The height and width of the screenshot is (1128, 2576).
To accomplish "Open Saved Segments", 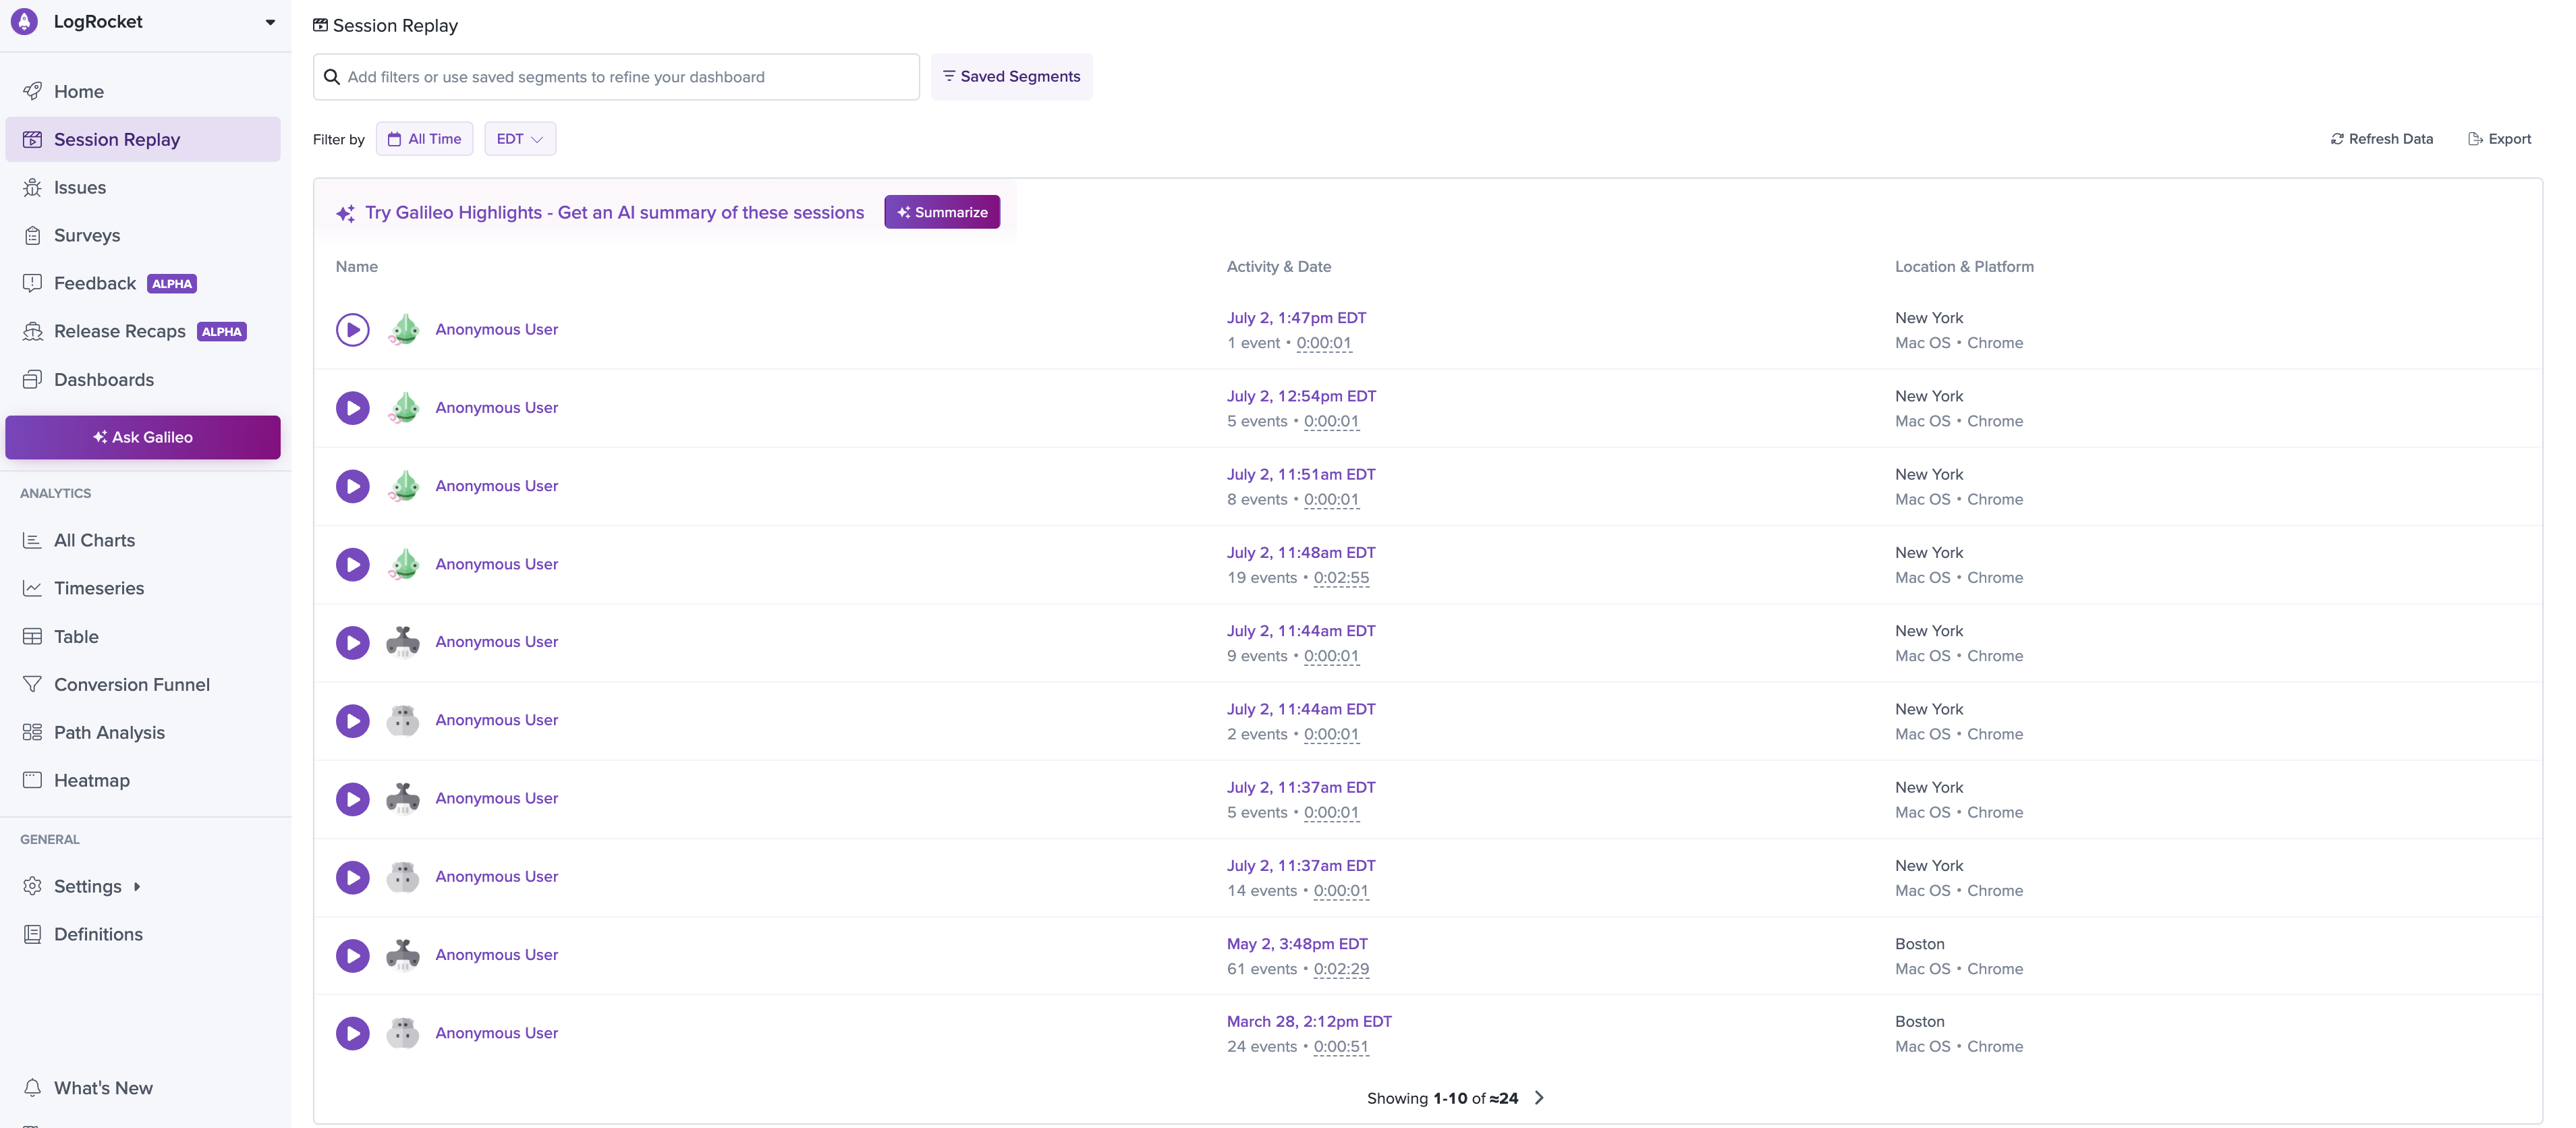I will [1011, 77].
